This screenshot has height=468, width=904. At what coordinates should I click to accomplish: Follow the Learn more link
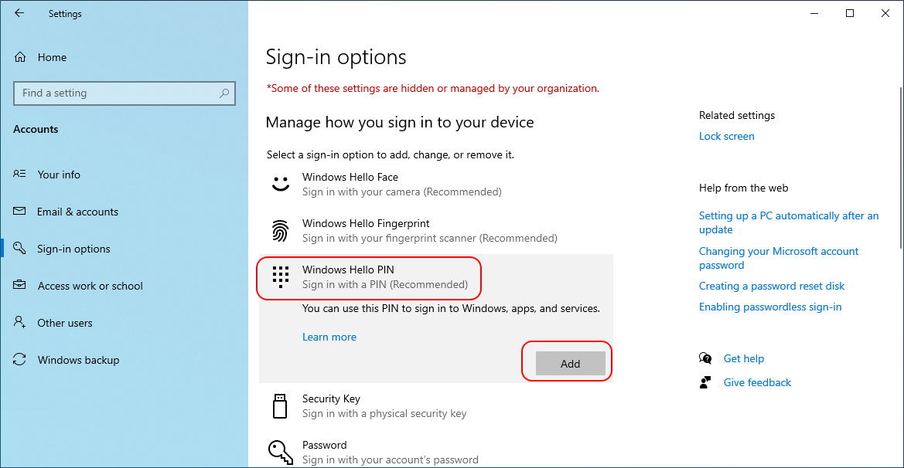point(329,337)
